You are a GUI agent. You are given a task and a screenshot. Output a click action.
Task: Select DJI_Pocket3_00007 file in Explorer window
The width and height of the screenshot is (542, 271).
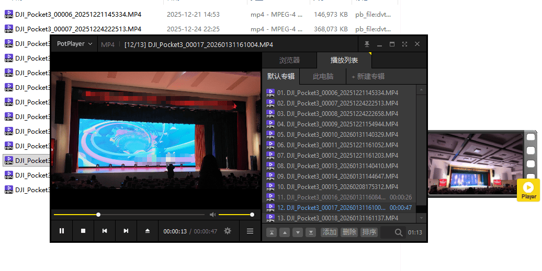pyautogui.click(x=78, y=29)
